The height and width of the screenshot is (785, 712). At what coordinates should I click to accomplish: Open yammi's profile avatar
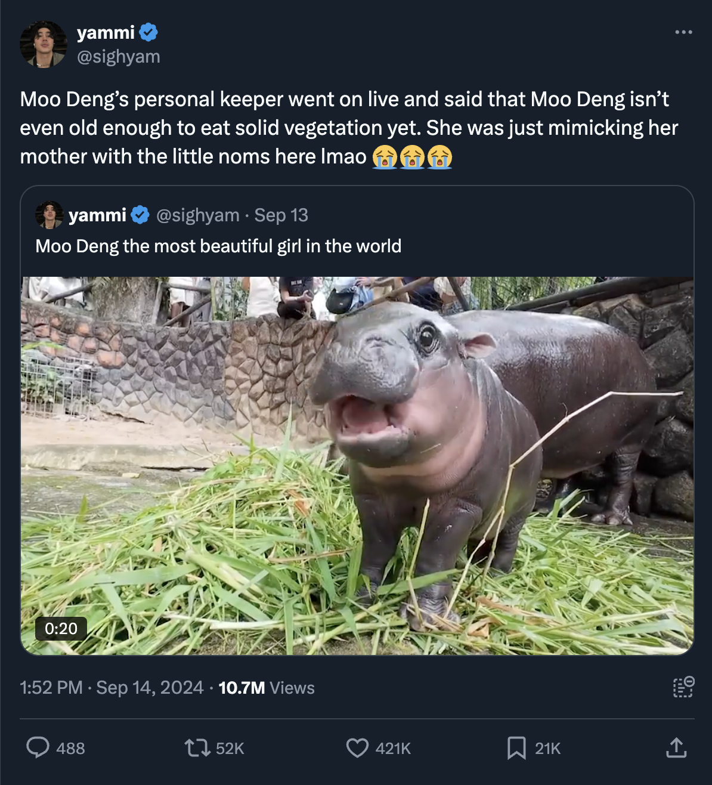point(44,44)
